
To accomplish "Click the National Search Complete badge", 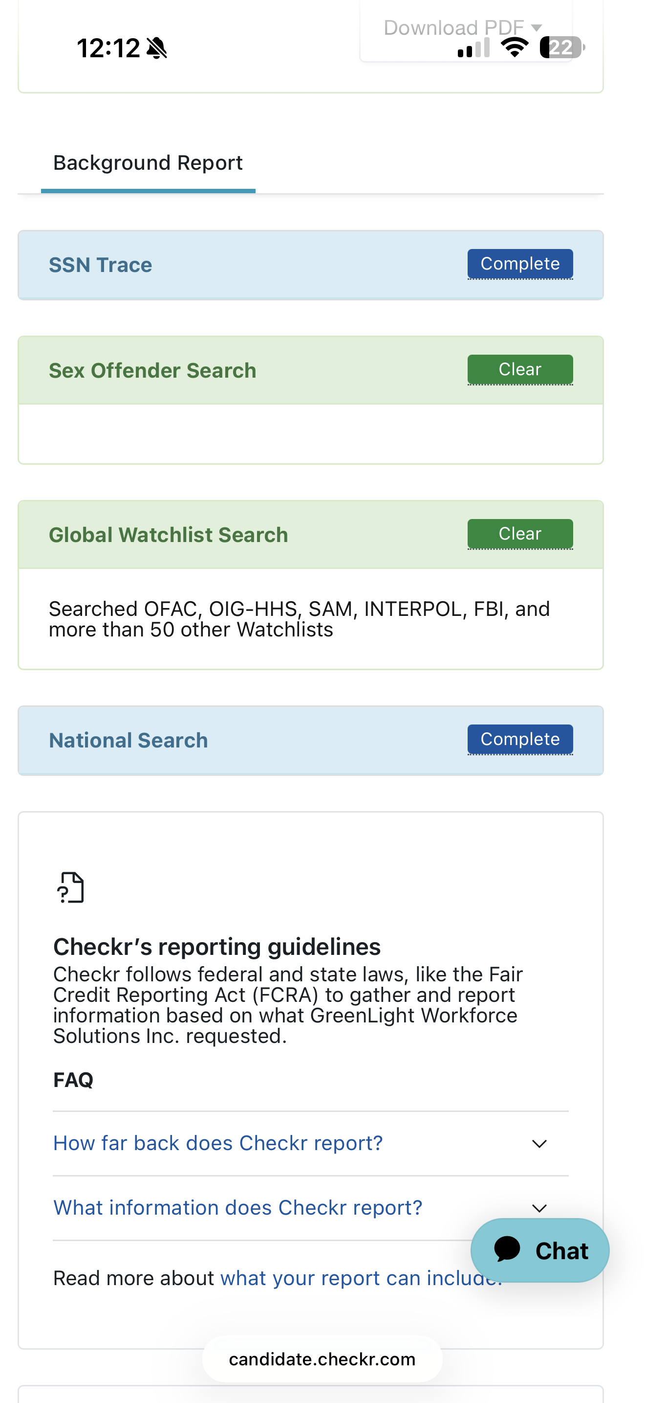I will [x=519, y=739].
